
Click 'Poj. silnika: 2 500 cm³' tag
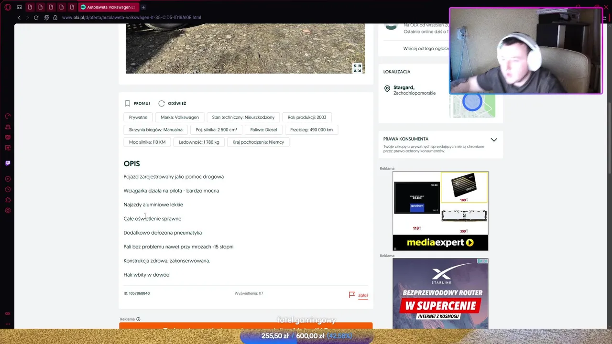pos(216,129)
